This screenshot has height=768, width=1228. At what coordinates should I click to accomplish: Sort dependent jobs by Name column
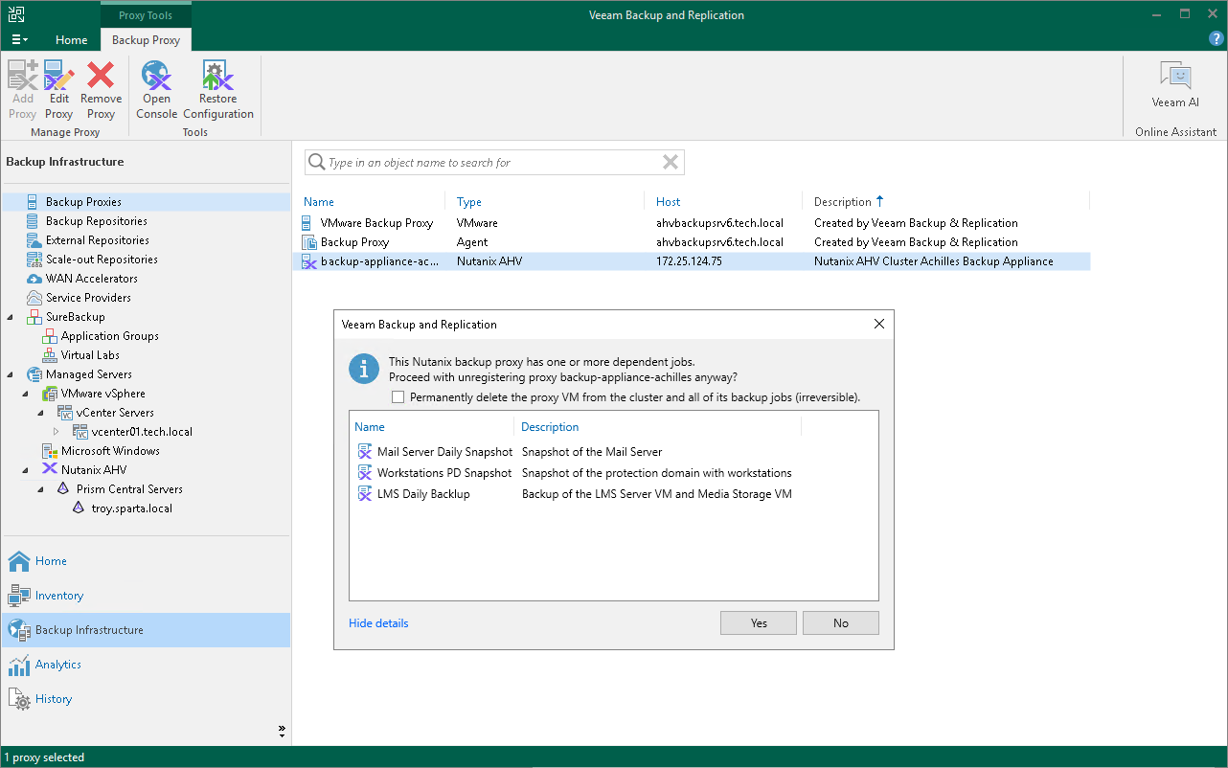(370, 427)
